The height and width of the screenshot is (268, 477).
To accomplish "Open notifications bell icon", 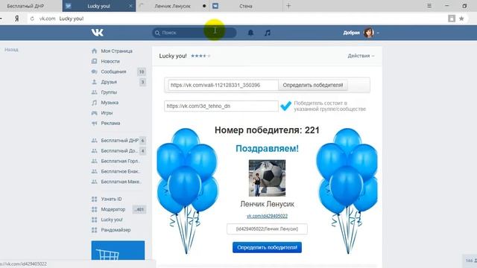I will click(250, 33).
